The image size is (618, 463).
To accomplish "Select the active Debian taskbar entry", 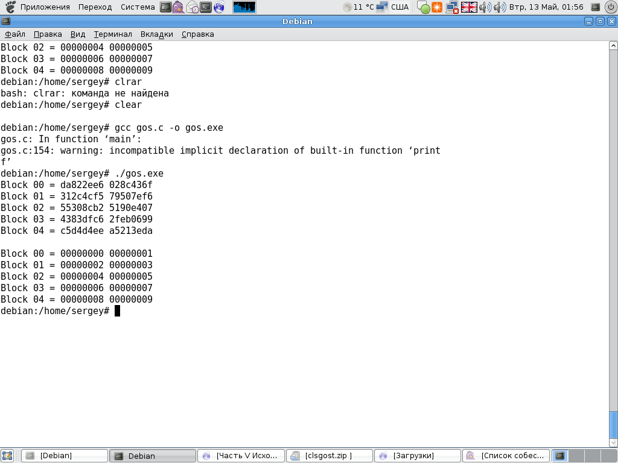I will click(153, 456).
